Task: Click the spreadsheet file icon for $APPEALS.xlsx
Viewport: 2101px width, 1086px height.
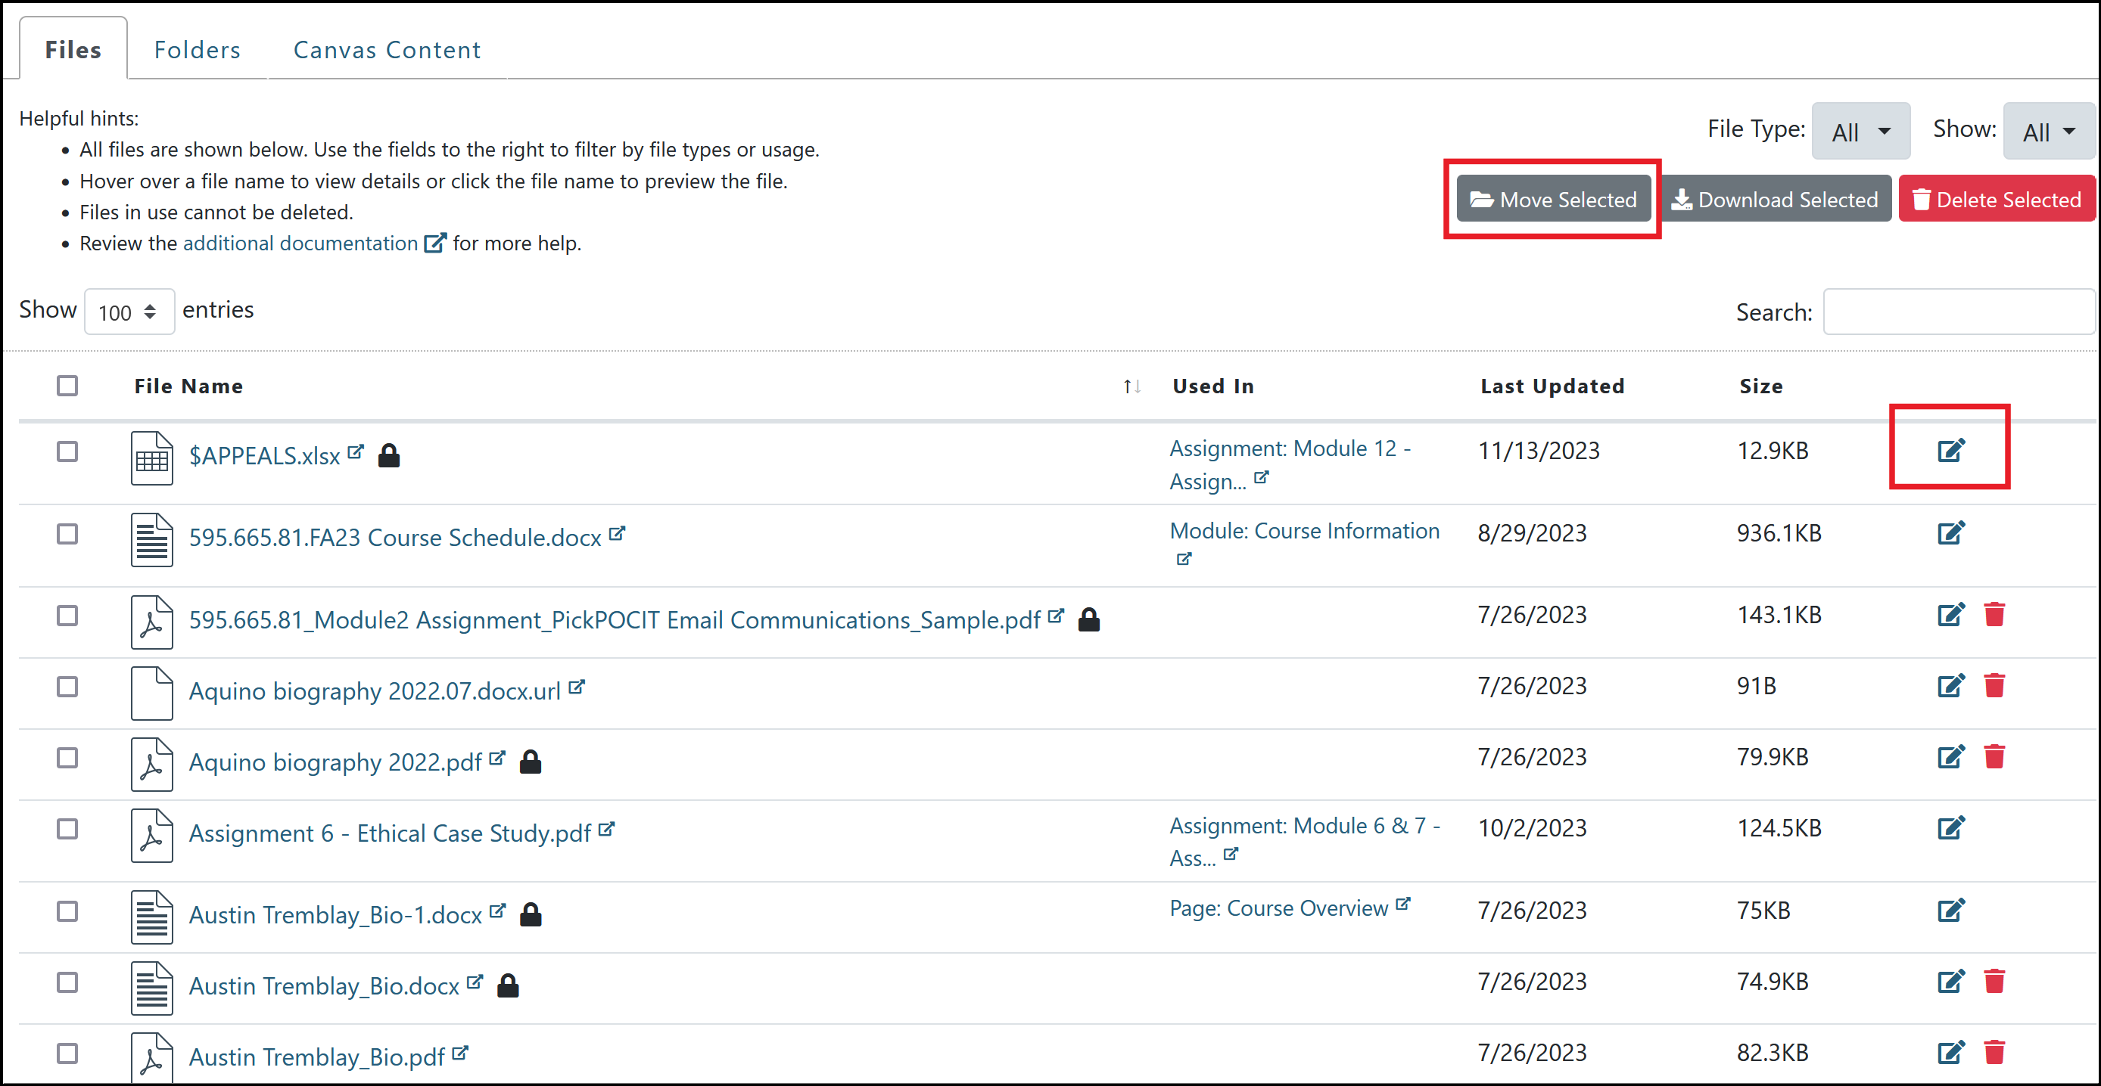Action: pyautogui.click(x=151, y=458)
